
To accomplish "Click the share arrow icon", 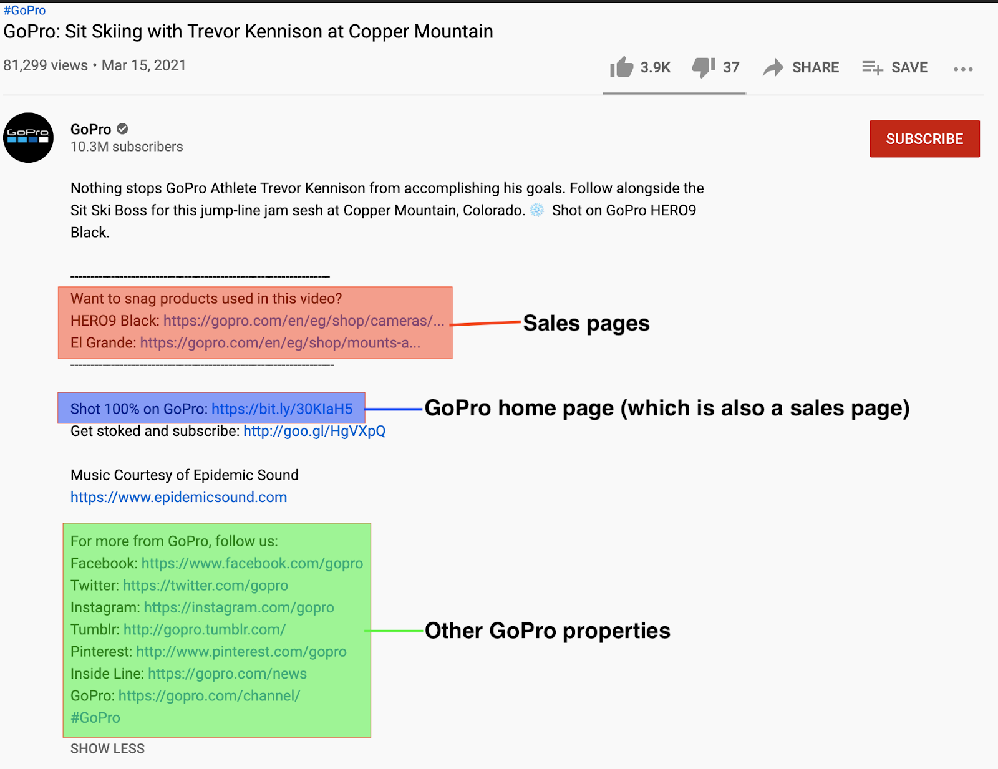I will pos(773,67).
